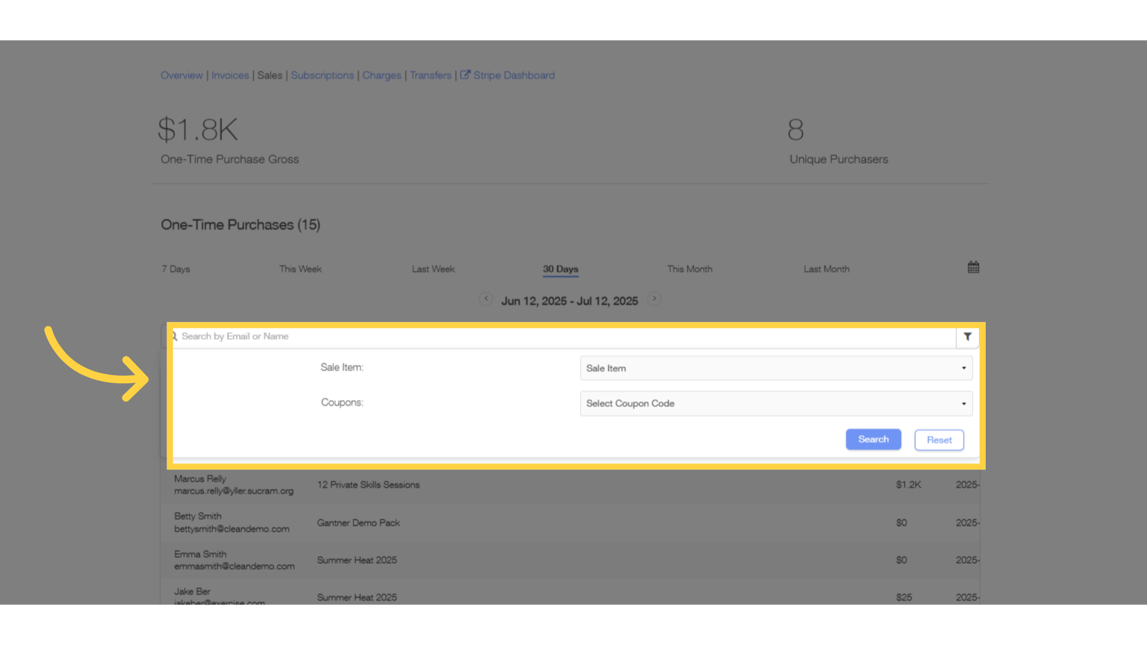Open the Subscriptions link
Screen dimensions: 1147x645
point(322,75)
